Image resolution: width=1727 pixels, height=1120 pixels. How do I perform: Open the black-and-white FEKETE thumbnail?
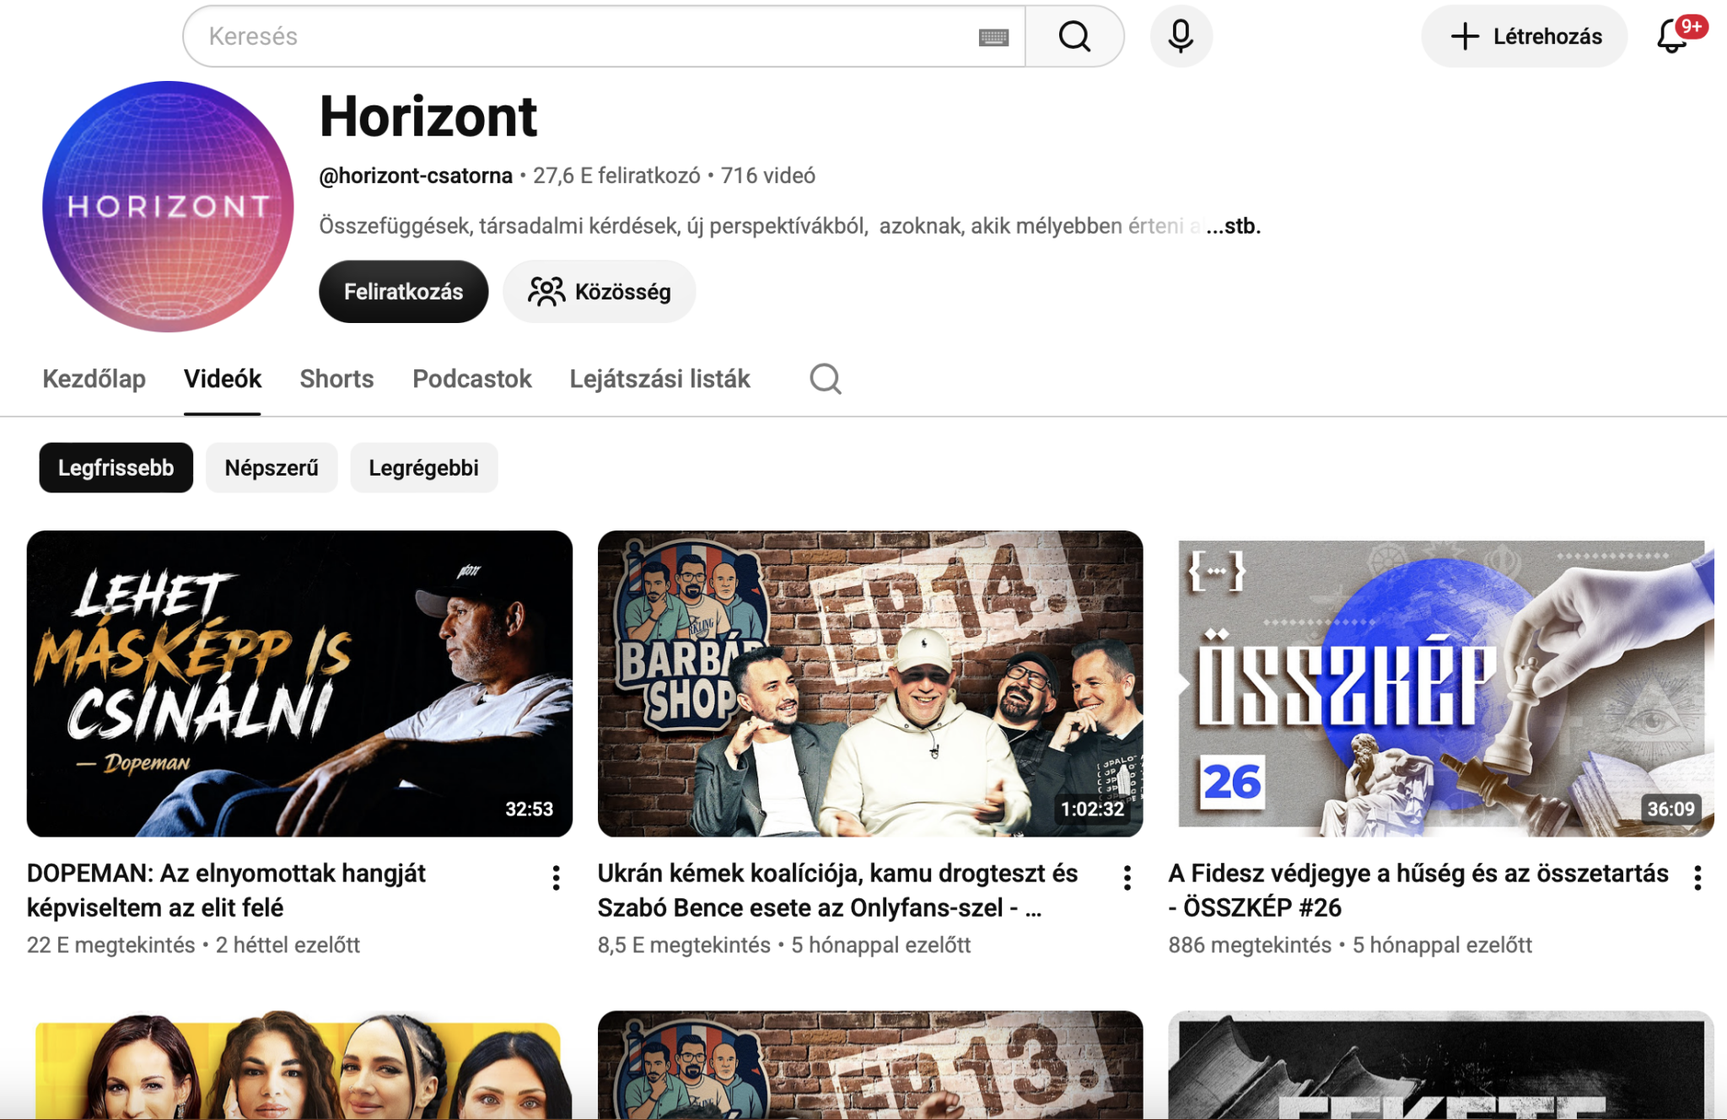point(1441,1065)
